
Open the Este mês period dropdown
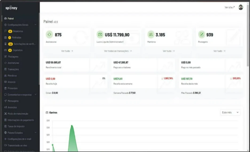(230, 112)
